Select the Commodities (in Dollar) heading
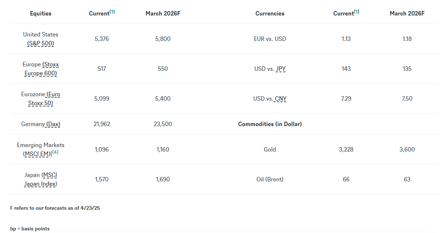This screenshot has width=441, height=233. pos(270,124)
